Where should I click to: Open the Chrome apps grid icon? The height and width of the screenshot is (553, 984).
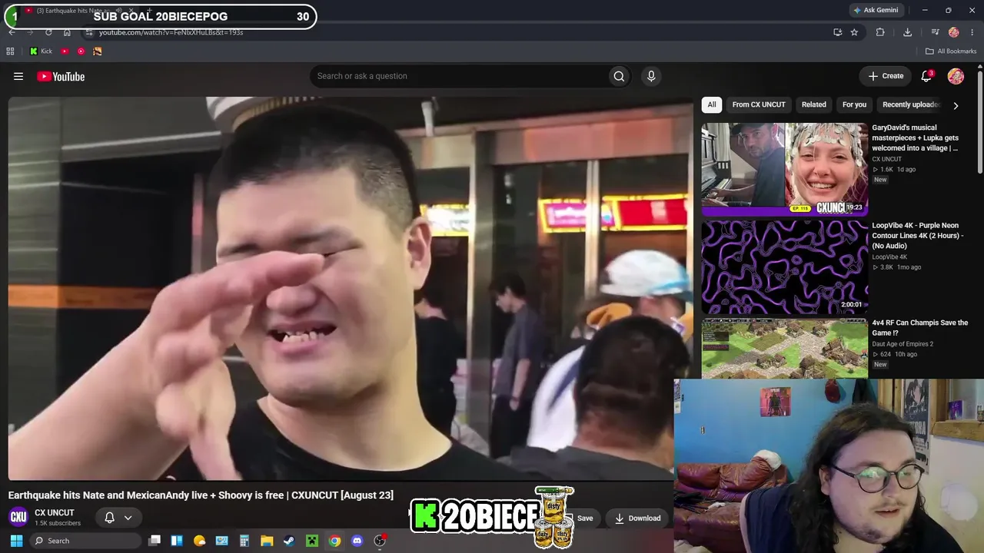point(10,51)
